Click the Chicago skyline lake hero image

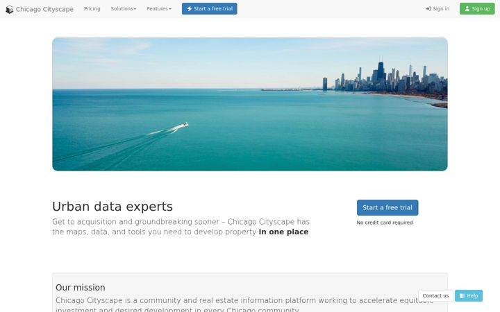(250, 104)
